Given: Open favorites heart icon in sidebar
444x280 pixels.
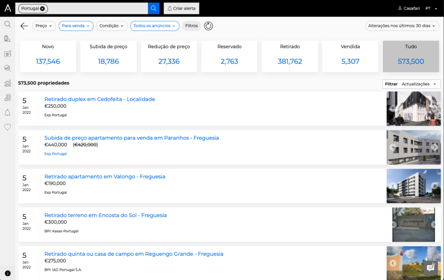Looking at the screenshot, I should (8, 127).
